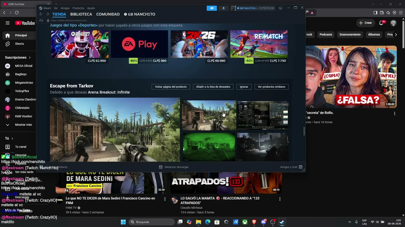Open the NBA 2K26 game thumbnail

click(199, 44)
